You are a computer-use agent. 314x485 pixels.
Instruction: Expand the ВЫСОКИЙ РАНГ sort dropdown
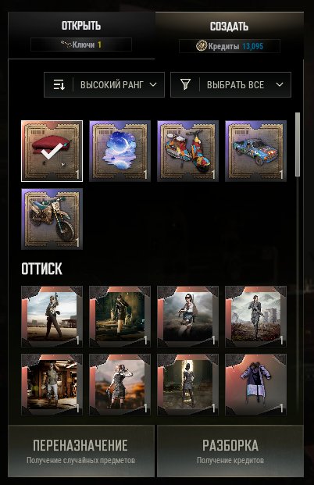pos(104,85)
